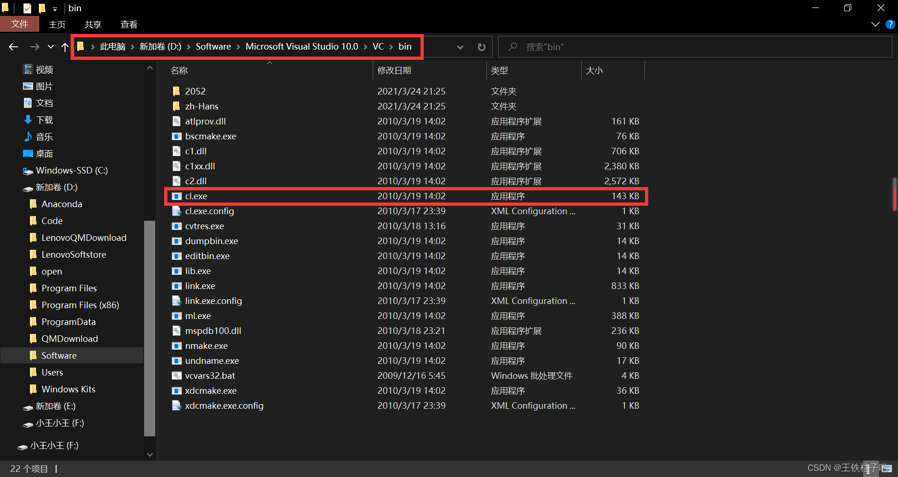The height and width of the screenshot is (477, 898).
Task: Click the search magnifier icon
Action: 513,47
